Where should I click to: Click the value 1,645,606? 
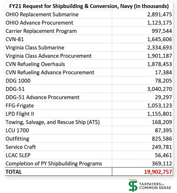click(x=159, y=39)
